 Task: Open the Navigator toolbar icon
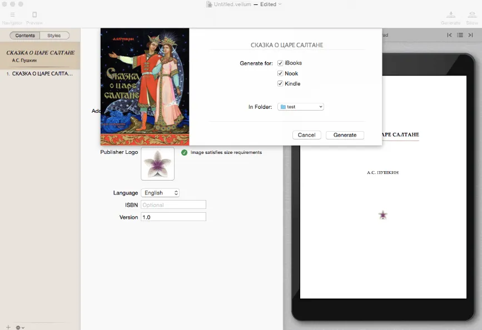coord(12,15)
